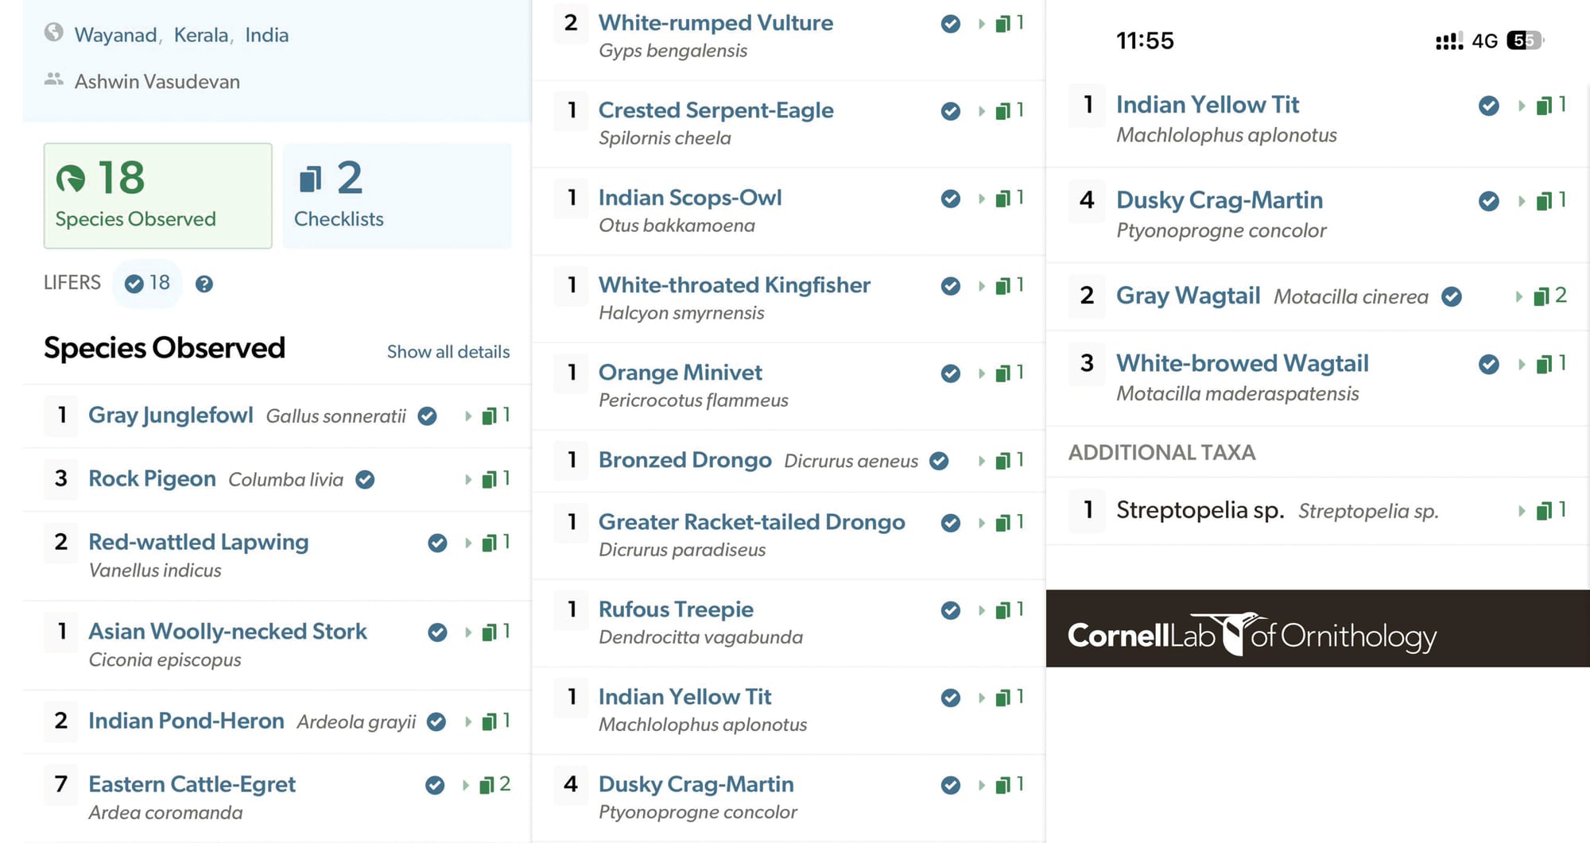Click the lifer checkmark badge beside Rock Pigeon
The image size is (1590, 843).
point(365,480)
